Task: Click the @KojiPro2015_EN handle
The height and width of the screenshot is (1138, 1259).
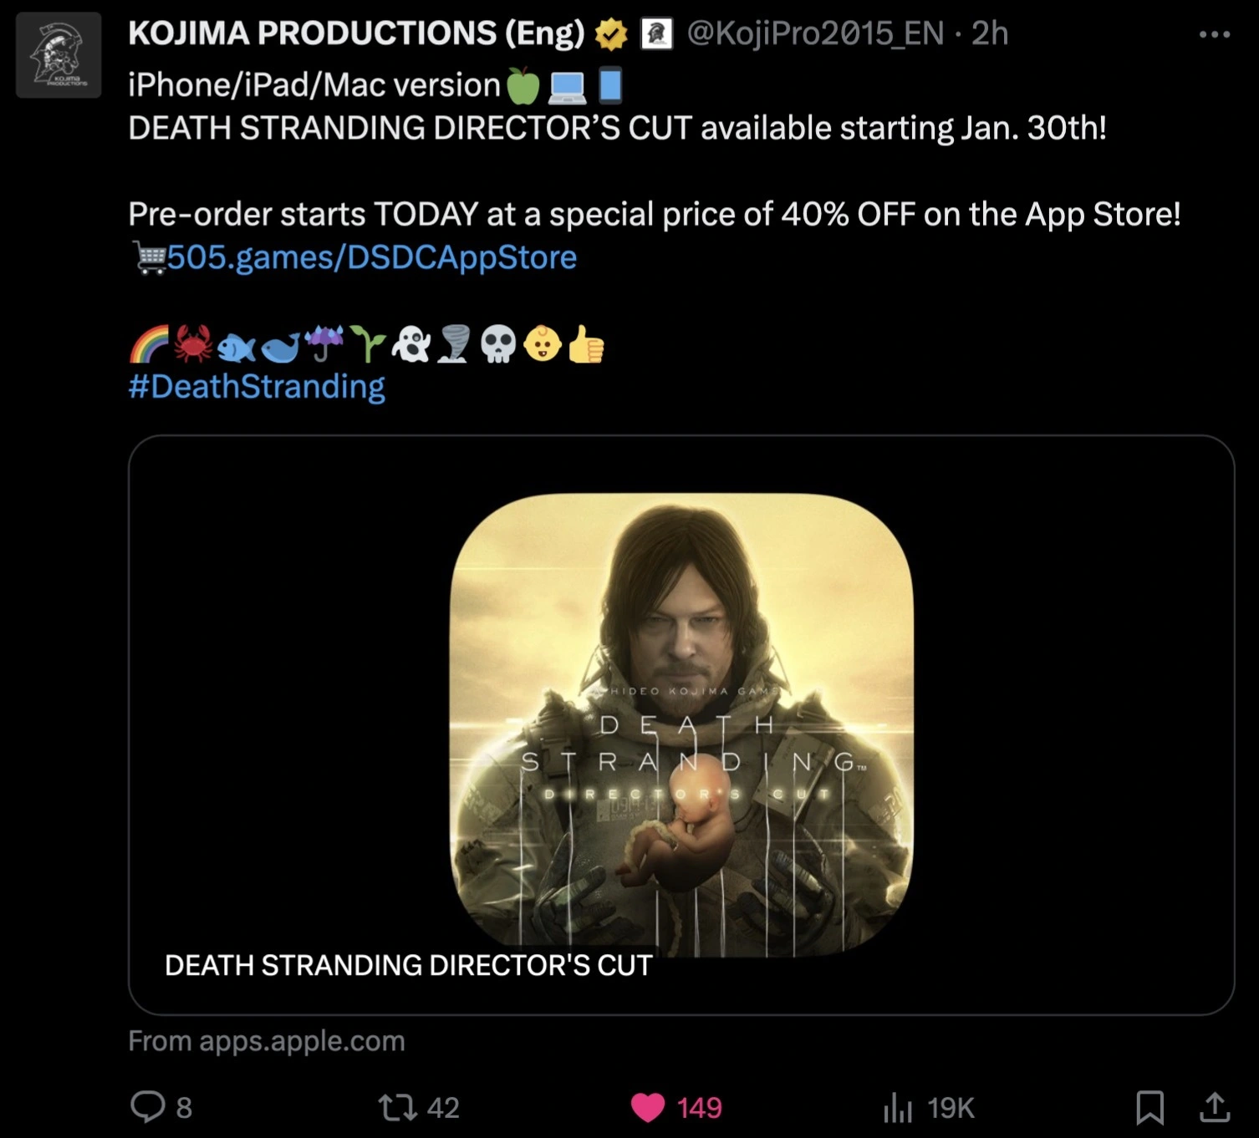Action: (815, 33)
